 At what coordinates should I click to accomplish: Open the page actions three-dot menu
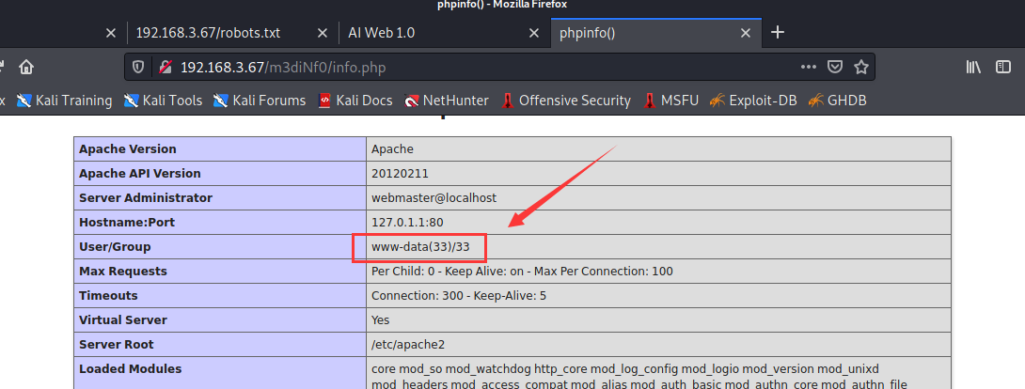point(808,68)
